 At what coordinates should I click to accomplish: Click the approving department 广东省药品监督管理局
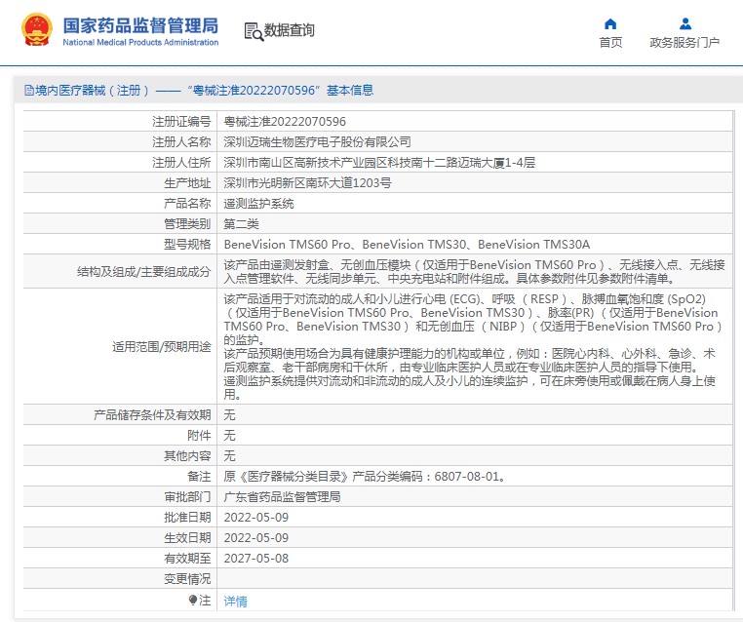click(282, 496)
